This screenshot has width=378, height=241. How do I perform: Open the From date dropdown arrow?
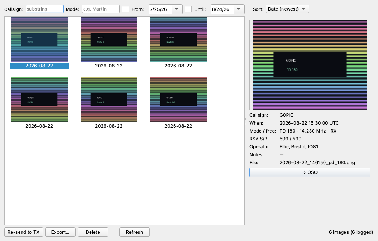pyautogui.click(x=177, y=9)
